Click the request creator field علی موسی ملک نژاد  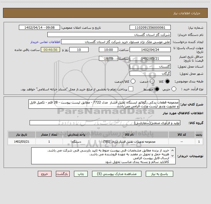(x=116, y=42)
